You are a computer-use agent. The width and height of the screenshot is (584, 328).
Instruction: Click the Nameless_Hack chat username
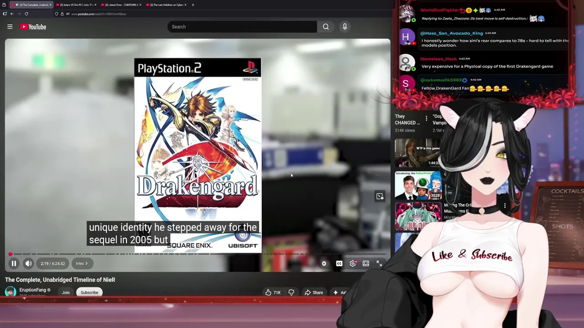click(x=438, y=59)
